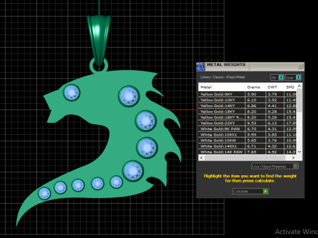Click the vertical scrollbar thumb in metal list
The image size is (318, 238).
(299, 100)
